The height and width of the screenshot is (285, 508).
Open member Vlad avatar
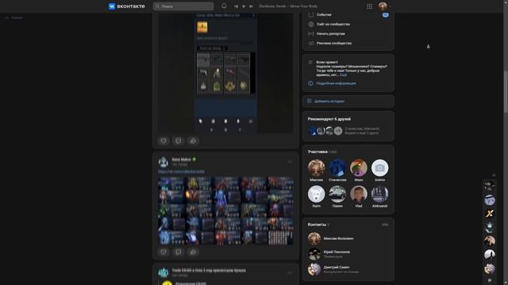(x=359, y=194)
